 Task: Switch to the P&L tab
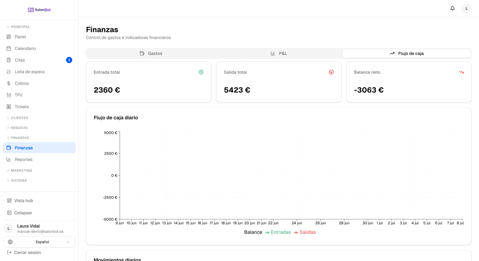point(279,54)
